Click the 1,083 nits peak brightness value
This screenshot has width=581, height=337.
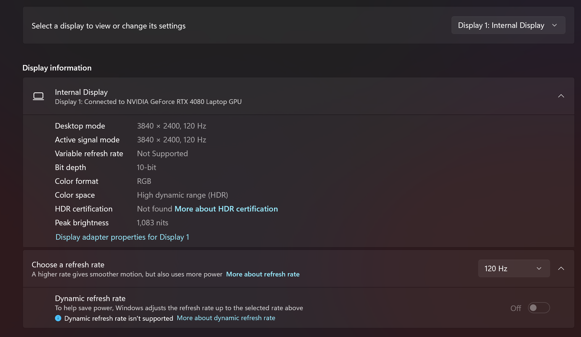[x=153, y=223]
